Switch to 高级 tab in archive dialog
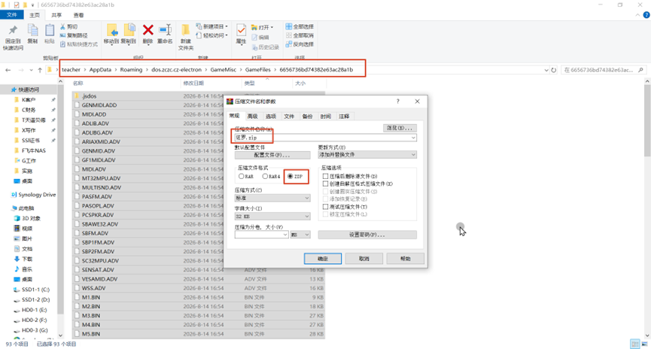Screen dimensions: 651x349 (252, 116)
